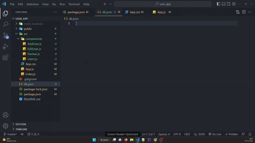The height and width of the screenshot is (143, 255).
Task: Open the File menu
Action: pos(12,4)
